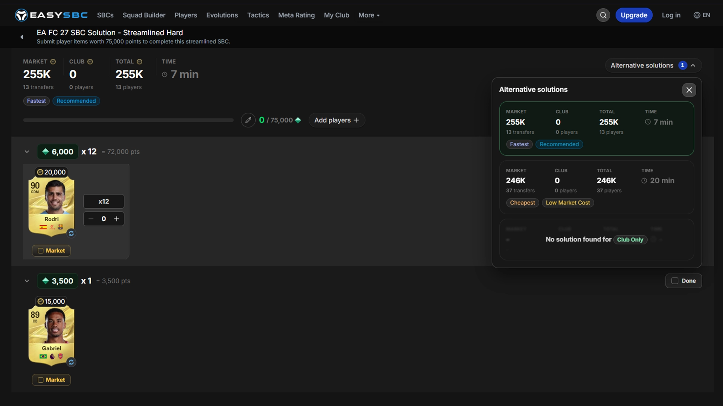Click the points progress bar
This screenshot has width=723, height=406.
click(128, 120)
